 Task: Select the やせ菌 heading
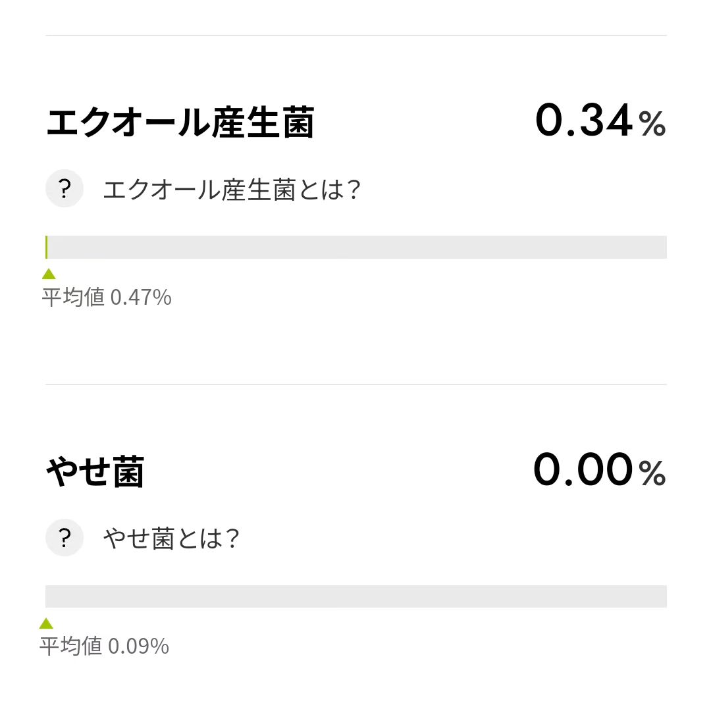(95, 471)
